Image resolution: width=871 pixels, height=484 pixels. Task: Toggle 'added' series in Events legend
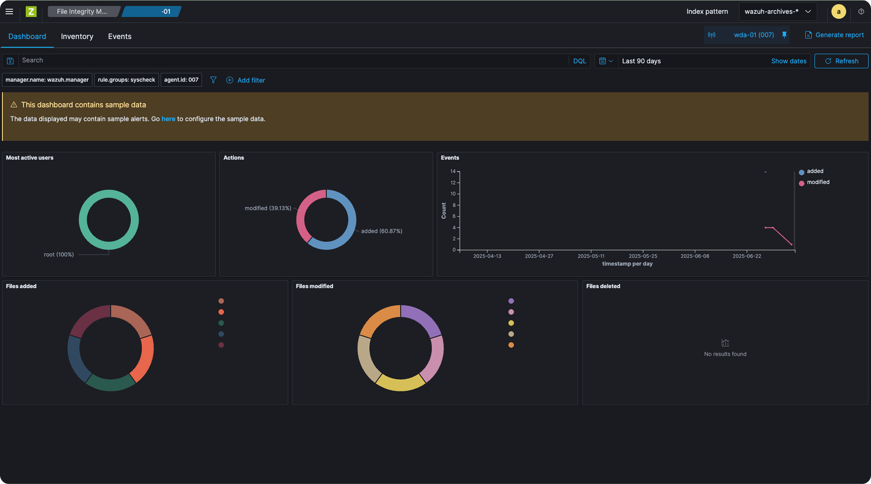[811, 171]
